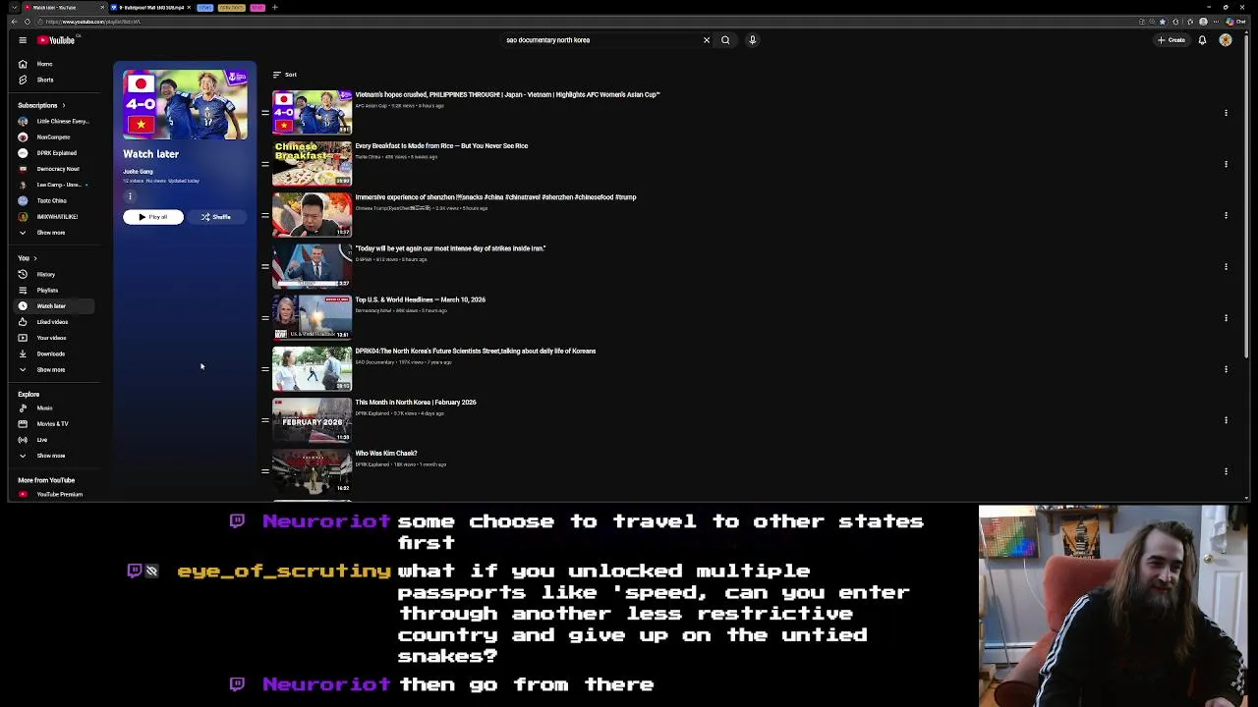The height and width of the screenshot is (707, 1258).
Task: Open playlist three-dot options under Juche Gang
Action: 130,196
